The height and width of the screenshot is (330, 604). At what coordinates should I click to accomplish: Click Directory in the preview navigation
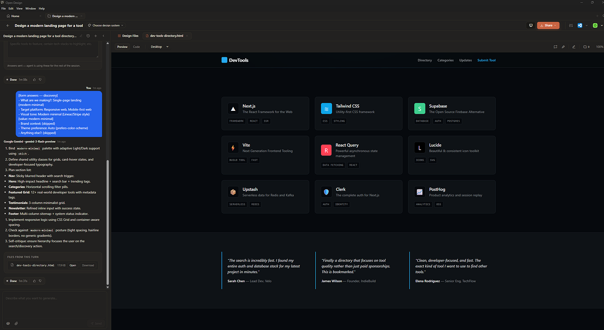pyautogui.click(x=425, y=60)
